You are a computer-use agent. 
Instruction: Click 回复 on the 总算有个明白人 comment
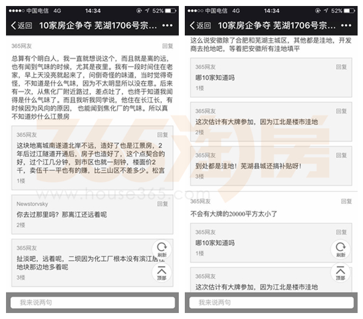coord(167,46)
